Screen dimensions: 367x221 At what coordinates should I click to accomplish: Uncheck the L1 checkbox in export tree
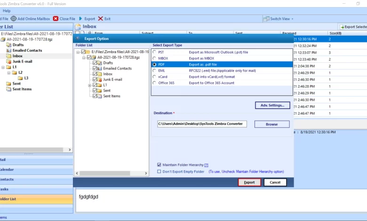click(x=95, y=85)
